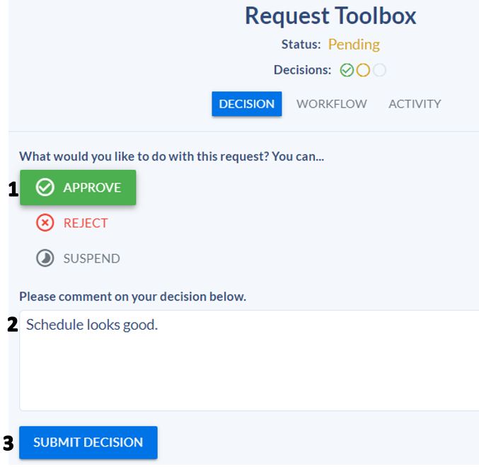The height and width of the screenshot is (467, 479).
Task: Choose the Approve decision label
Action: pos(92,188)
